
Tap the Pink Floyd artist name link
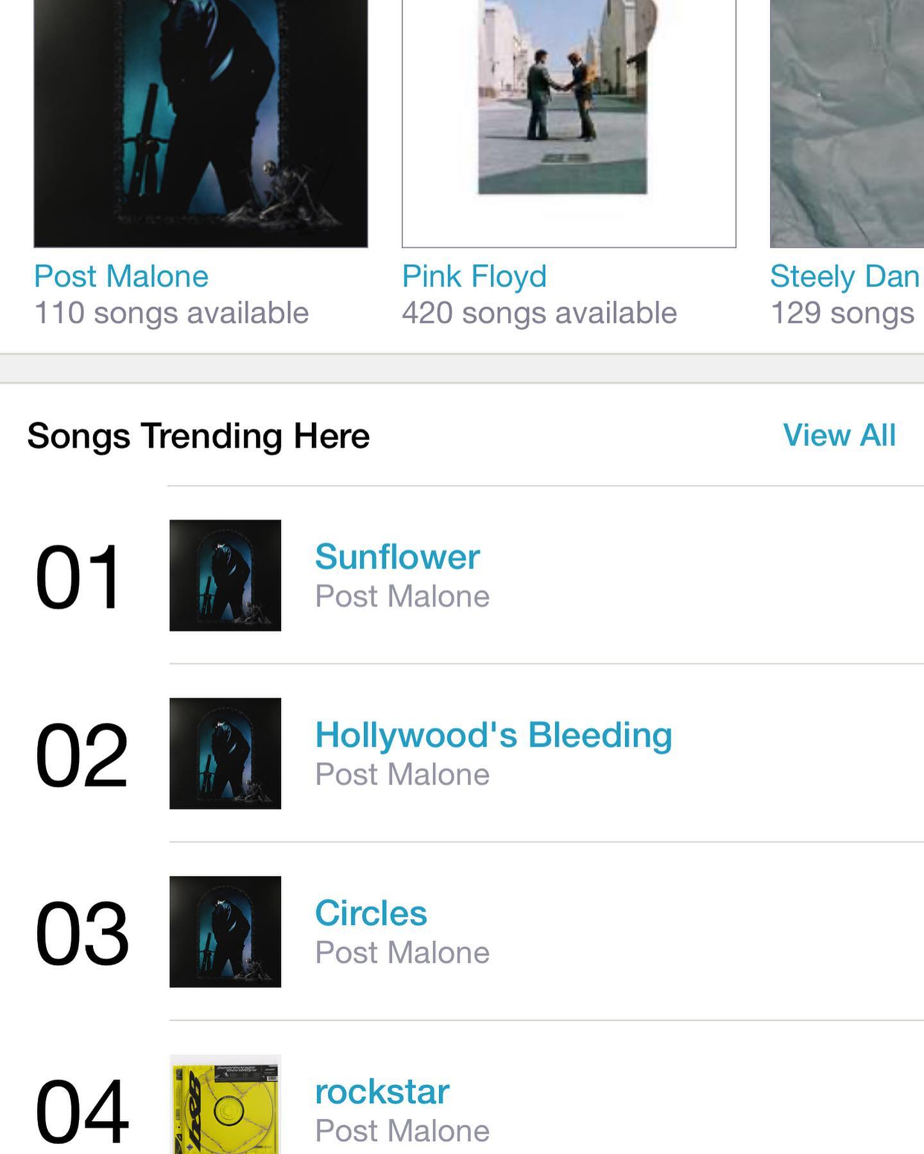click(474, 276)
